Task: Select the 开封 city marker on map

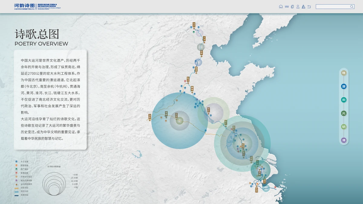Action: click(x=176, y=116)
